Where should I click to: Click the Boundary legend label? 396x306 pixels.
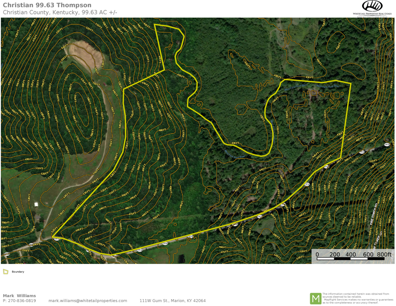point(18,272)
